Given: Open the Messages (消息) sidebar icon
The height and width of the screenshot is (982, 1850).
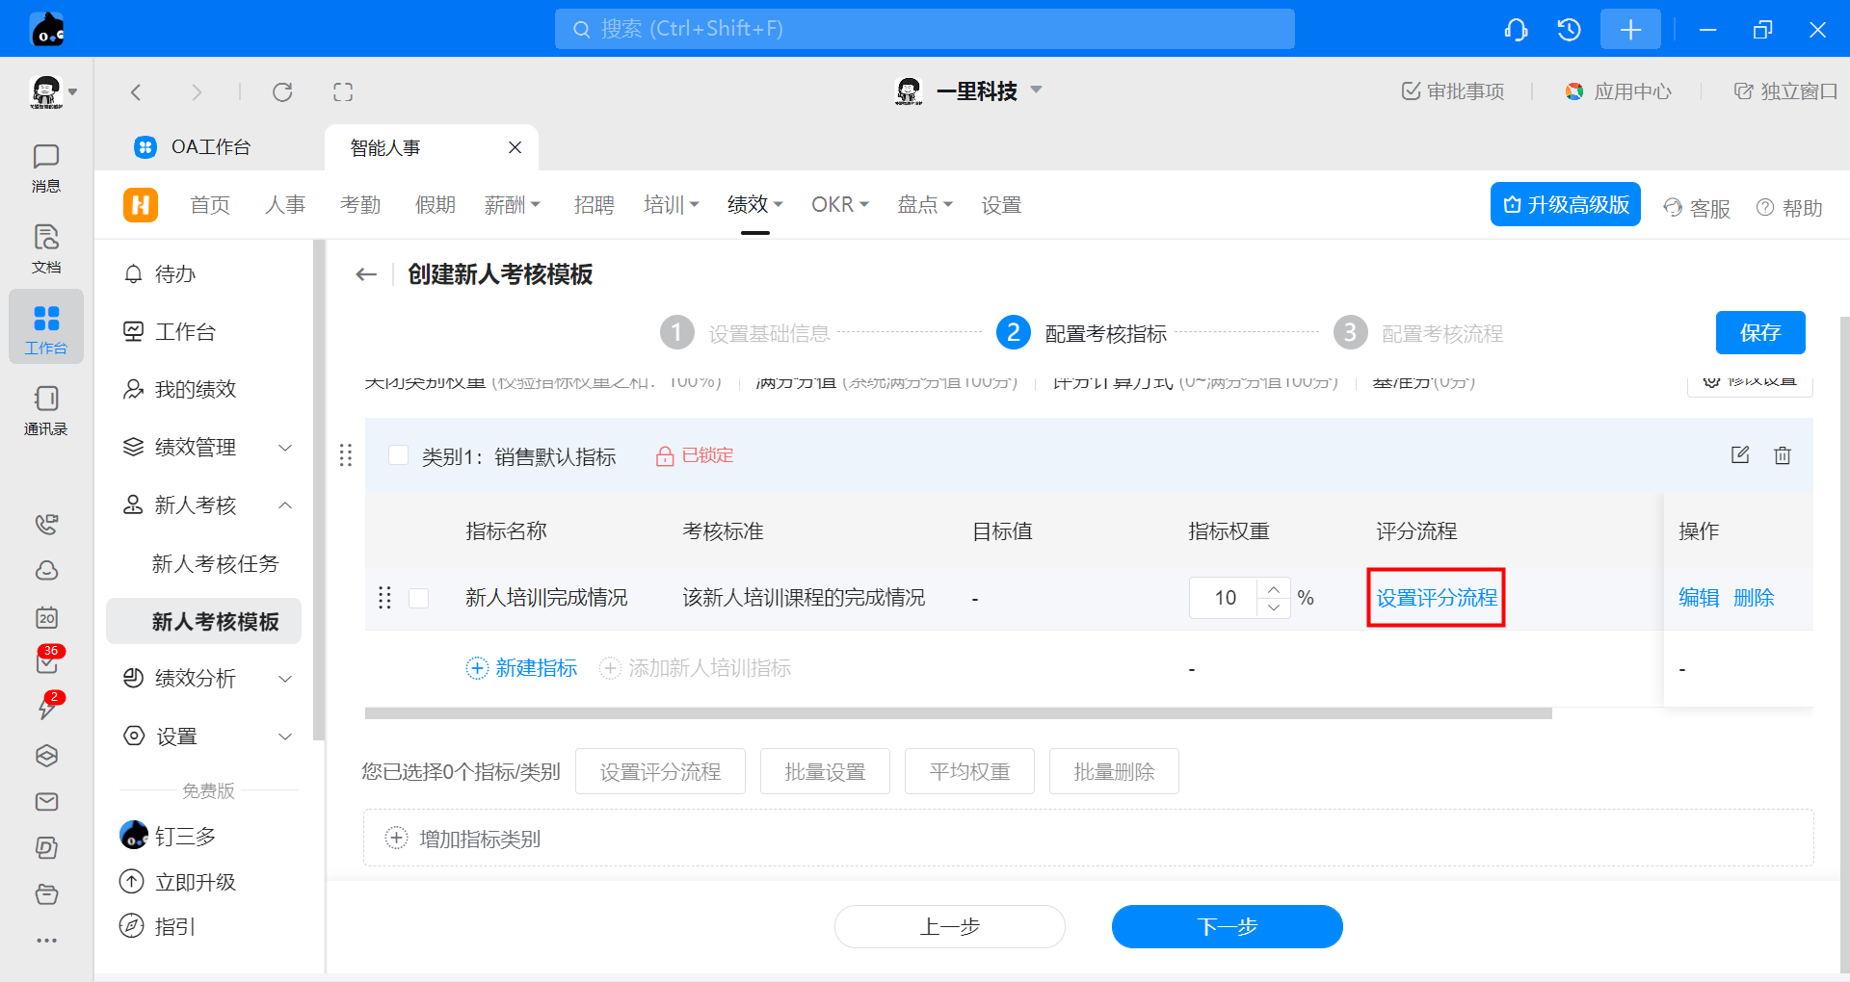Looking at the screenshot, I should [x=45, y=168].
